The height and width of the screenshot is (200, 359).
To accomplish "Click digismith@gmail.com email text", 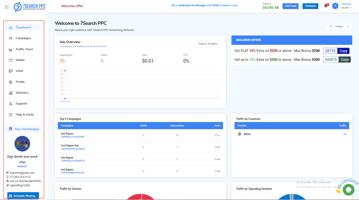I will (x=22, y=173).
